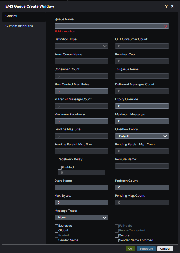Click the disabled Route Connected checkbox
The width and height of the screenshot is (180, 253).
(117, 231)
